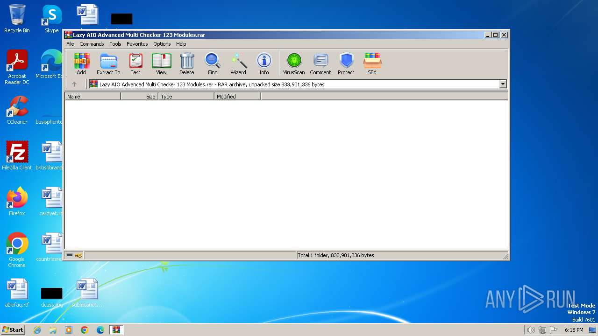Open Windows Explorer from the taskbar

tap(53, 330)
